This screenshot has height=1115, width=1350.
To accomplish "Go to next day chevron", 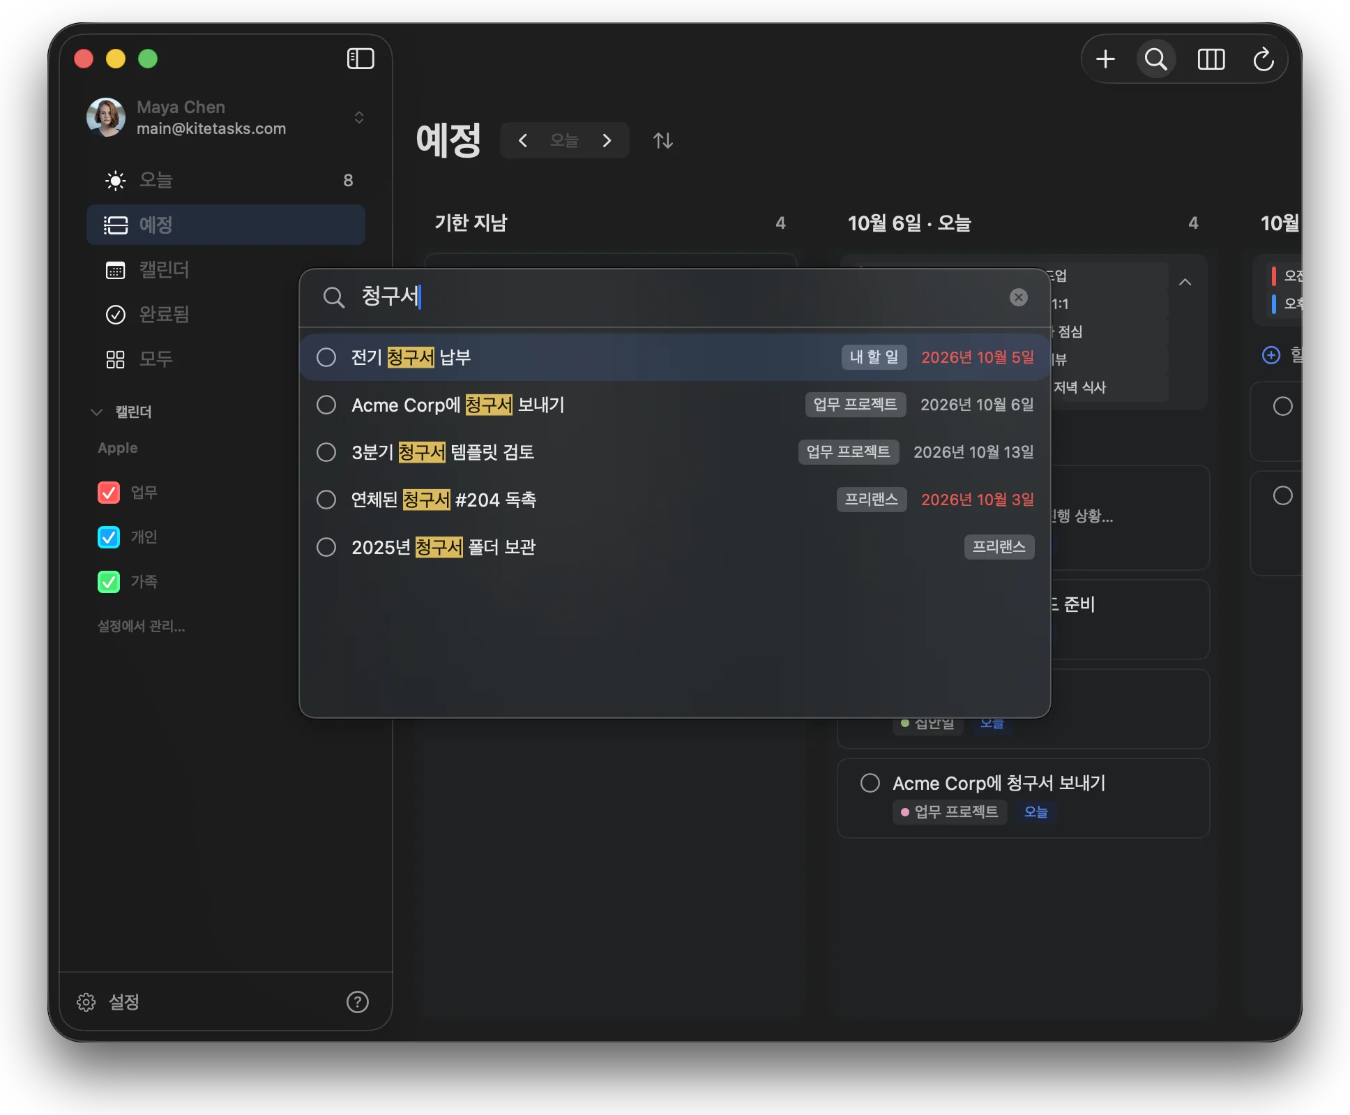I will 607,140.
